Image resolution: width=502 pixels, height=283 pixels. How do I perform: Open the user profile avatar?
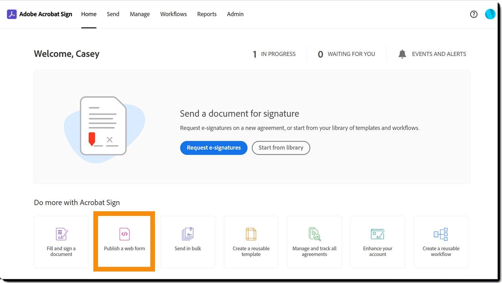pyautogui.click(x=490, y=14)
